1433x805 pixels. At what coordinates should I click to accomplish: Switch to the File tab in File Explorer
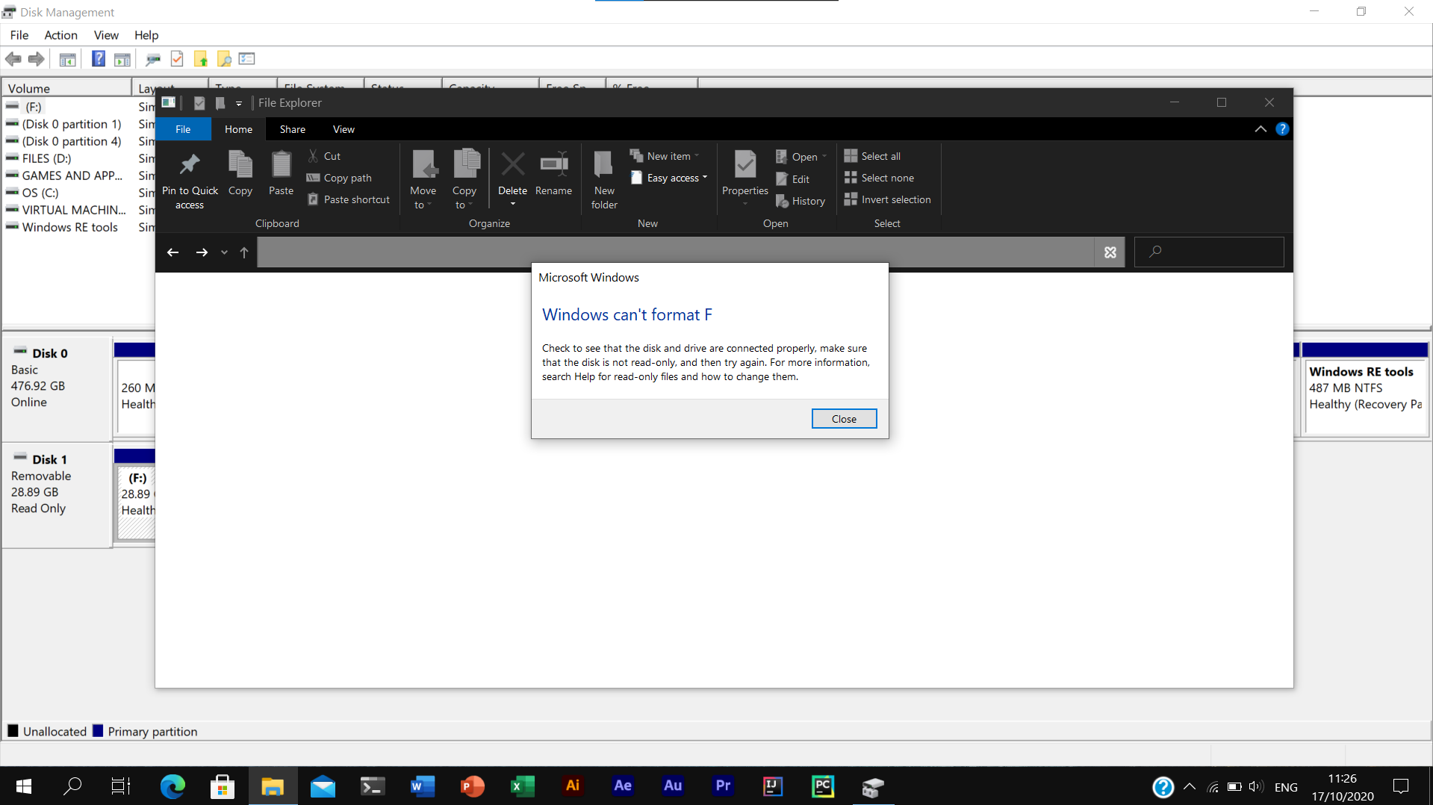click(183, 129)
